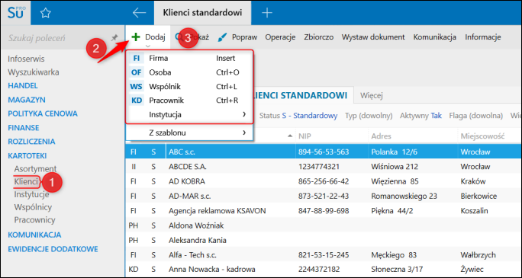Click the Popraw brush icon

pos(222,37)
